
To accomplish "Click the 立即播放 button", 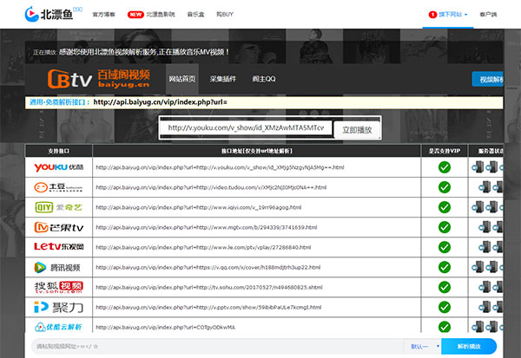I will (x=358, y=129).
